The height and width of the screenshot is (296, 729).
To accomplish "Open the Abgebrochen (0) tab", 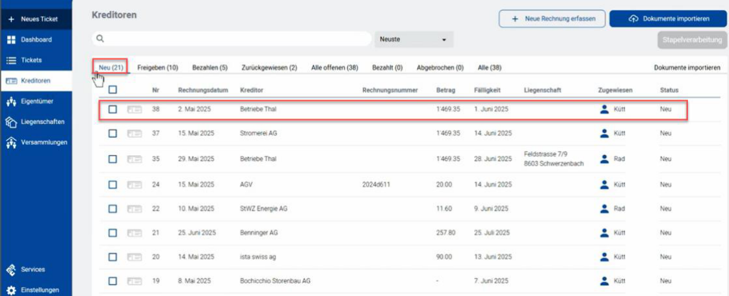I will 440,68.
